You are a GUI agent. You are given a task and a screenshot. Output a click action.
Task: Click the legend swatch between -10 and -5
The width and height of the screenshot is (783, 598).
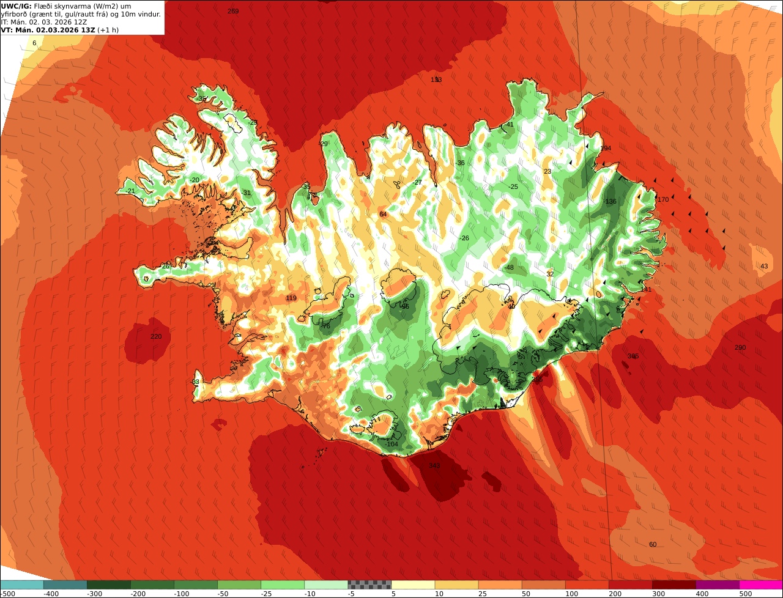coord(326,585)
